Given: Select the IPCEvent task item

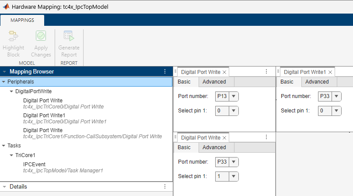Looking at the screenshot, I should (x=34, y=164).
